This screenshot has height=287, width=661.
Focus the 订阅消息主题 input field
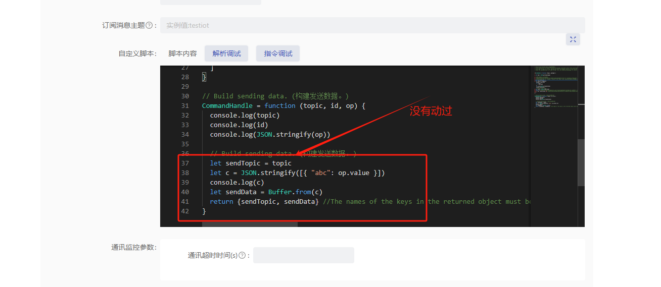pos(372,25)
